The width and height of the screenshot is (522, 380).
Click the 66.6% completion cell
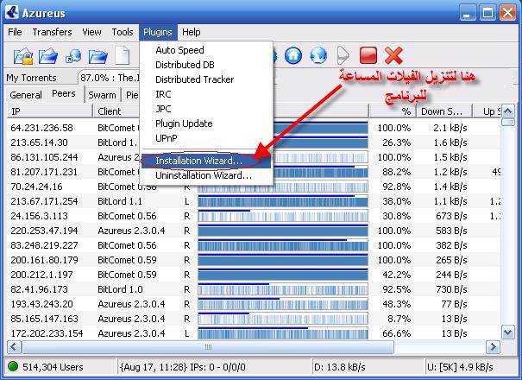pos(396,333)
